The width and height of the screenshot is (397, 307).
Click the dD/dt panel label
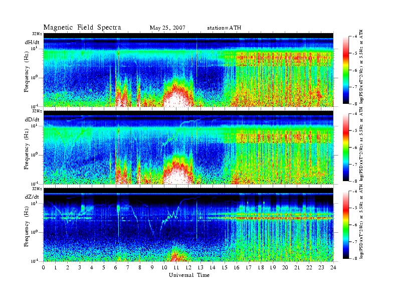point(32,119)
